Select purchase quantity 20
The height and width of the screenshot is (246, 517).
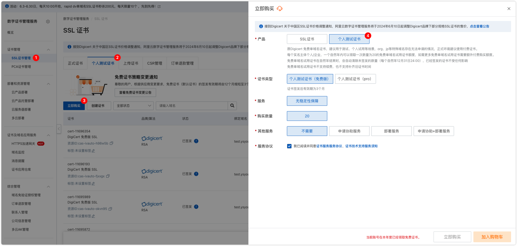click(307, 116)
